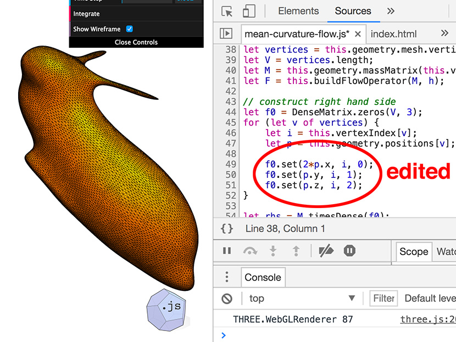This screenshot has width=456, height=342.
Task: Click line number 38 in the gutter
Action: pos(231,49)
